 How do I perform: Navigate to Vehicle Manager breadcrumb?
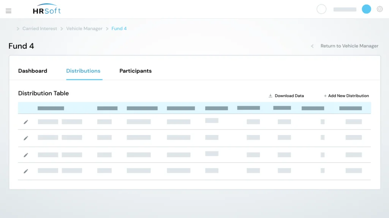(x=84, y=29)
